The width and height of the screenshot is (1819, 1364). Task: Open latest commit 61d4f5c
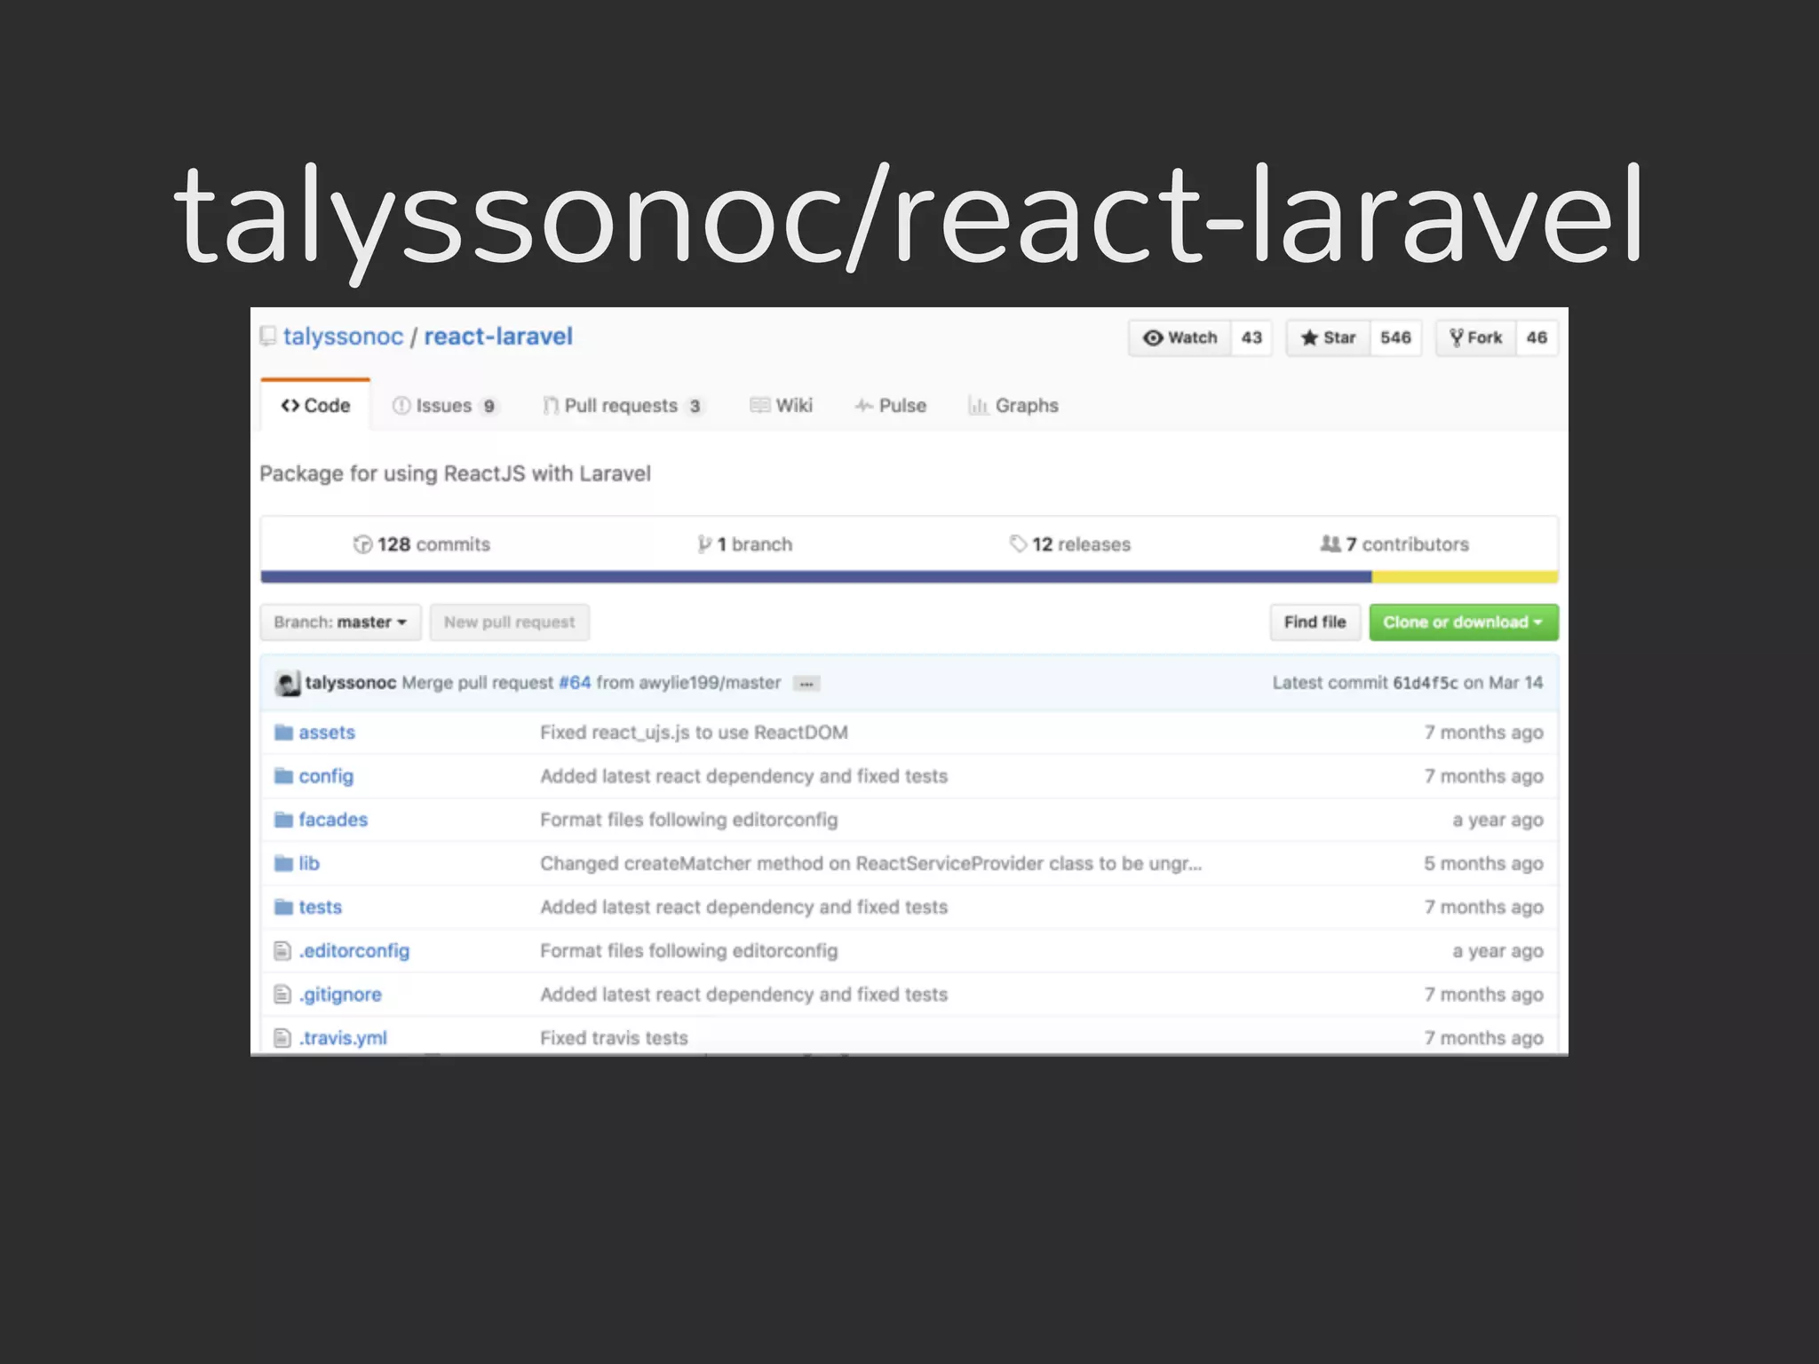click(1425, 683)
